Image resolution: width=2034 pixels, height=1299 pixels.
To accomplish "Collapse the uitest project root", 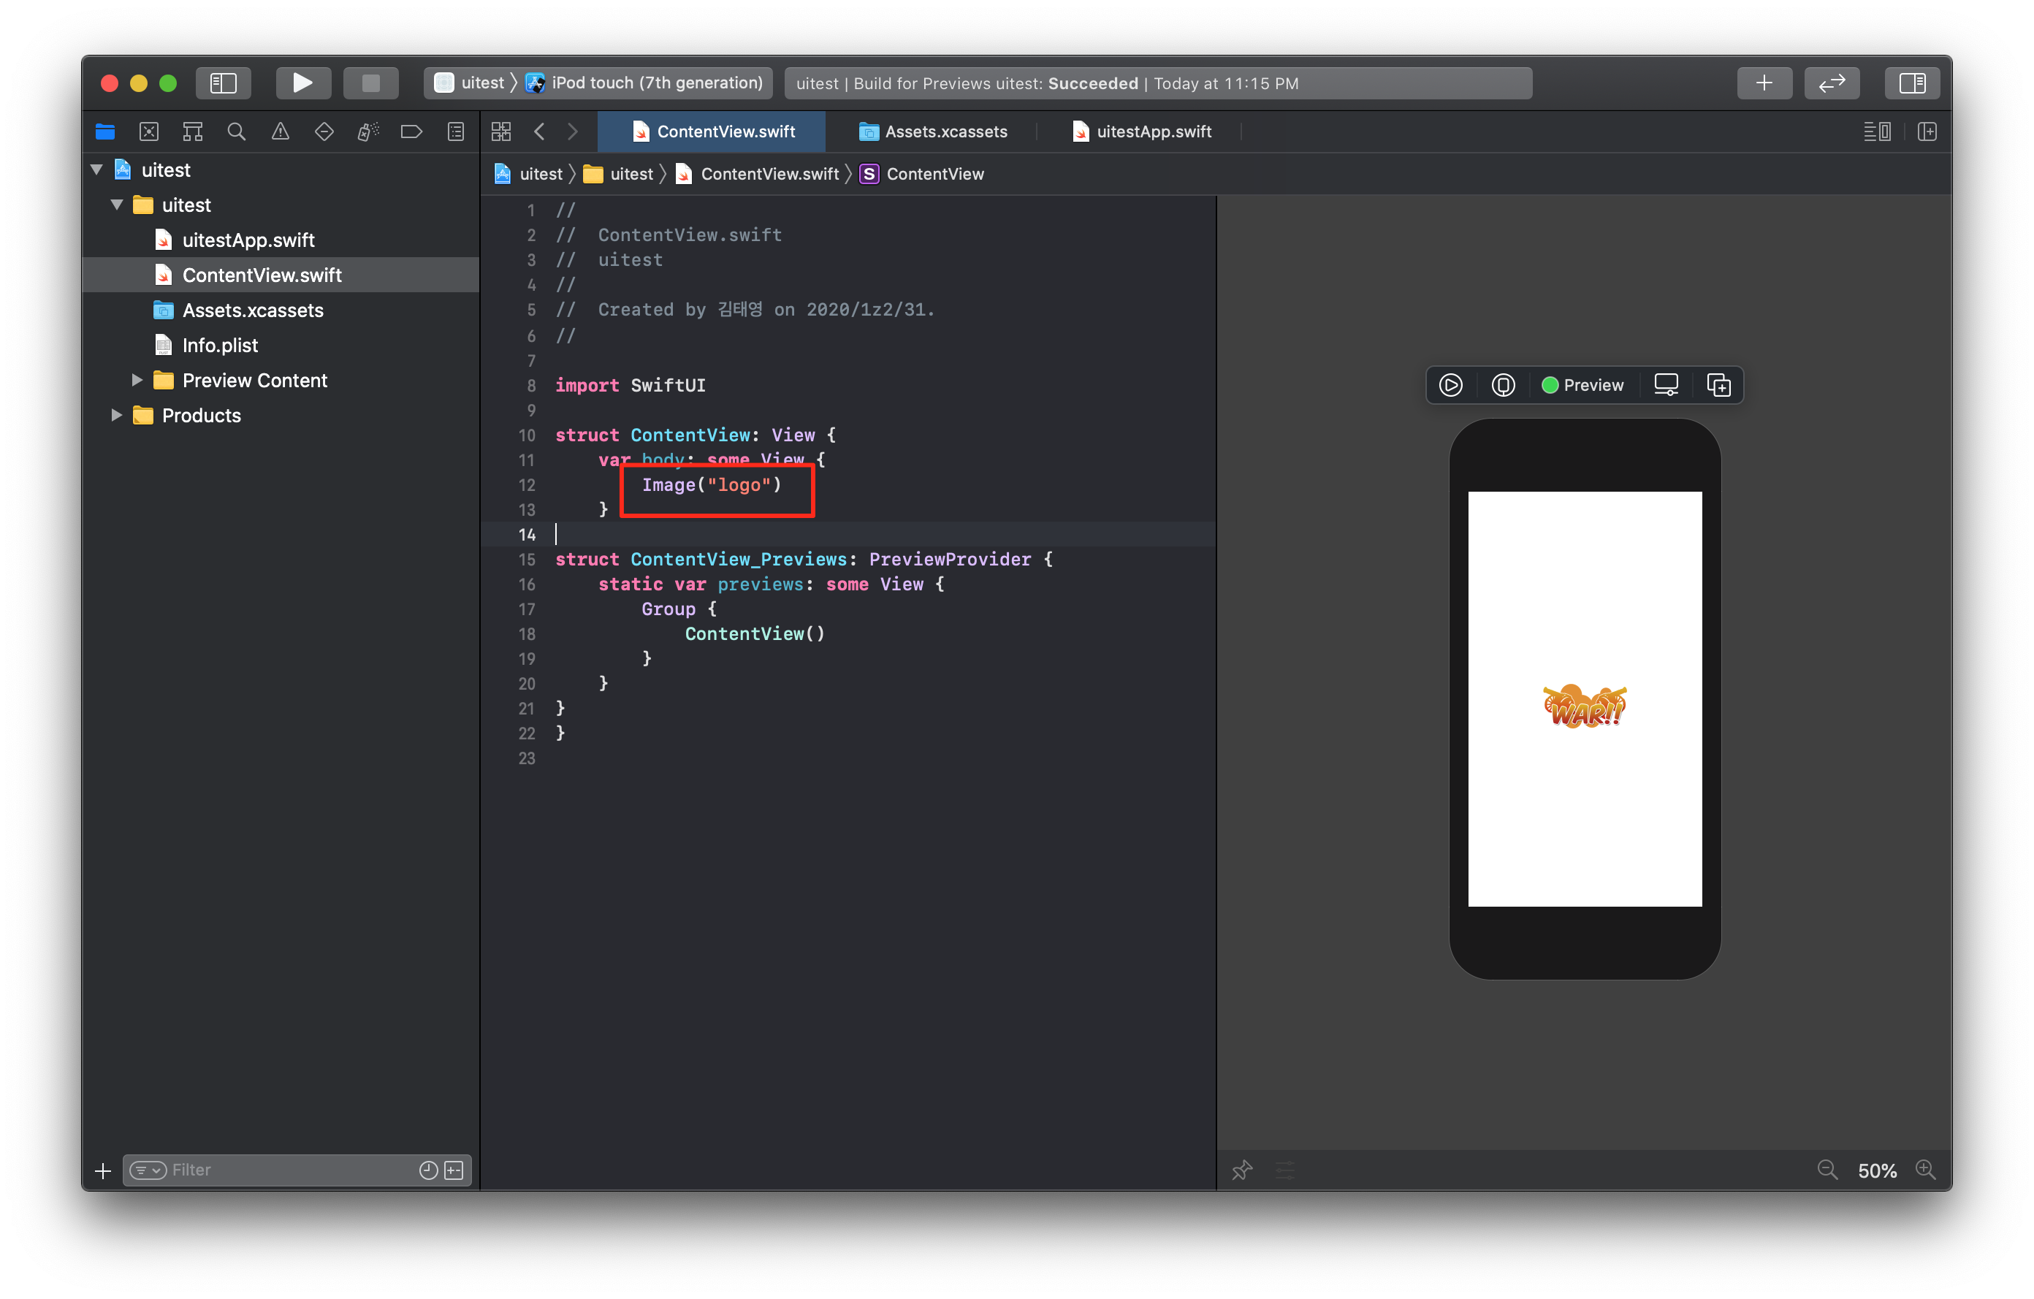I will click(96, 169).
